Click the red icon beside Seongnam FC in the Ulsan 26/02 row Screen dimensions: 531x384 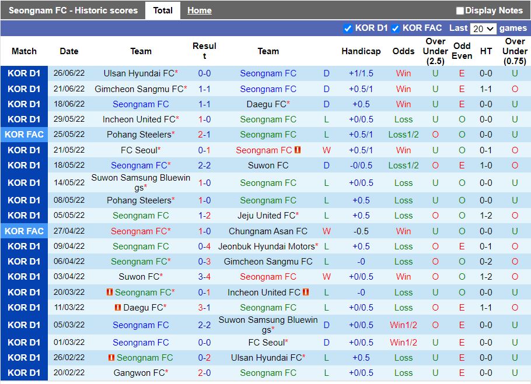111,358
